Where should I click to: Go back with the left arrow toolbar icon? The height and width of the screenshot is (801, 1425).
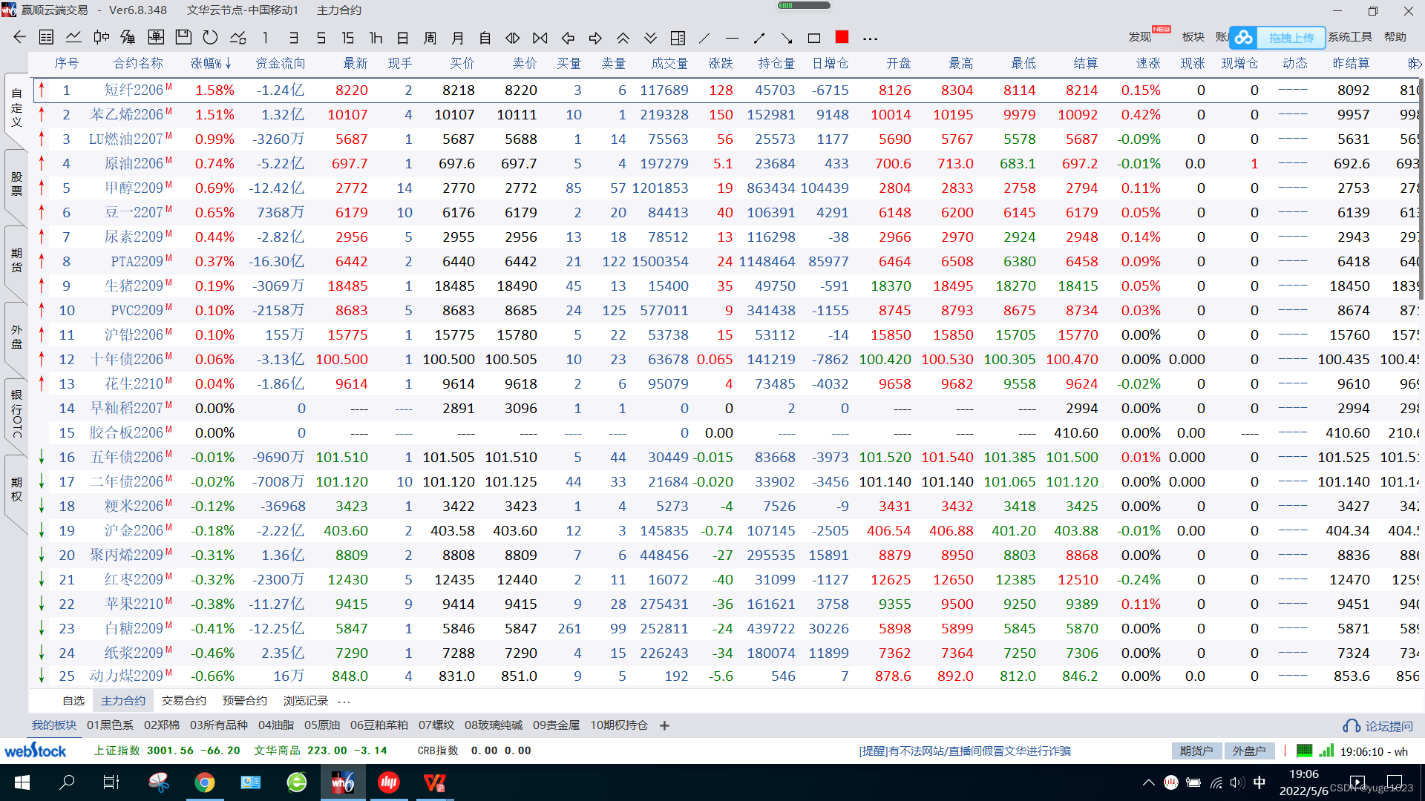coord(20,37)
